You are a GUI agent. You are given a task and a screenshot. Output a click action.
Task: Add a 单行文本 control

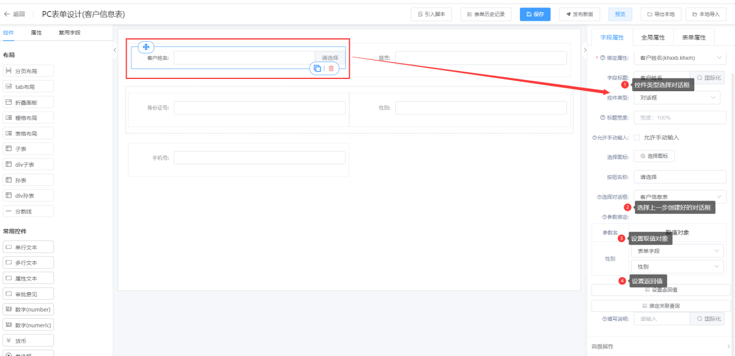click(28, 247)
